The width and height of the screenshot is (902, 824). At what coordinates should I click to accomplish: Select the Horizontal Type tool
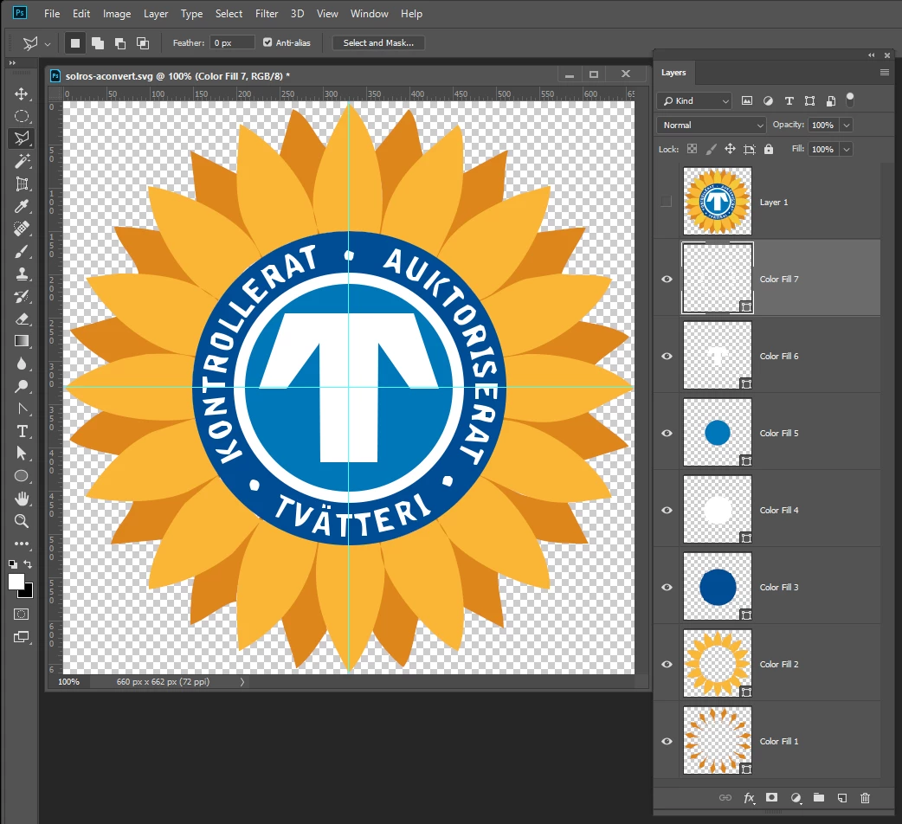point(22,431)
